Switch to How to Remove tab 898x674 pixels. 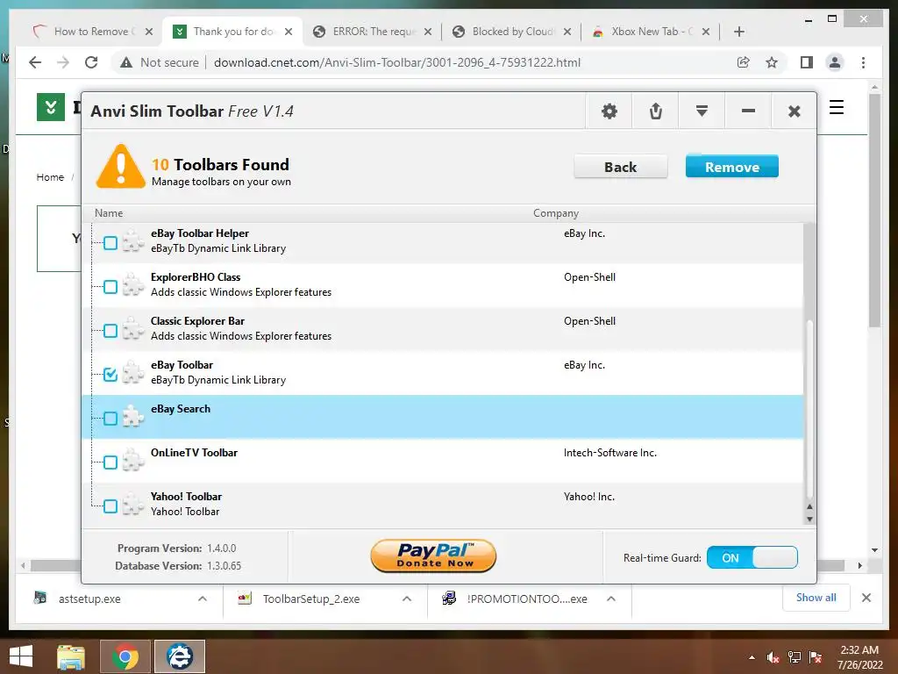coord(91,32)
